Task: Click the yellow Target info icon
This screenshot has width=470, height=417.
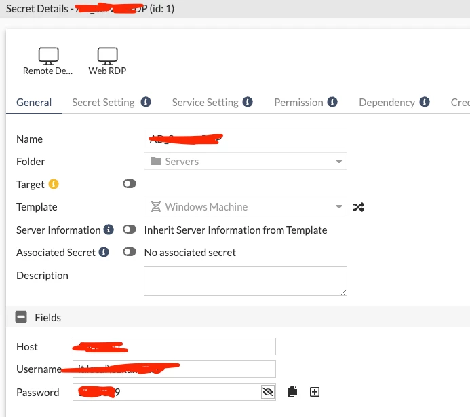Action: click(x=54, y=184)
